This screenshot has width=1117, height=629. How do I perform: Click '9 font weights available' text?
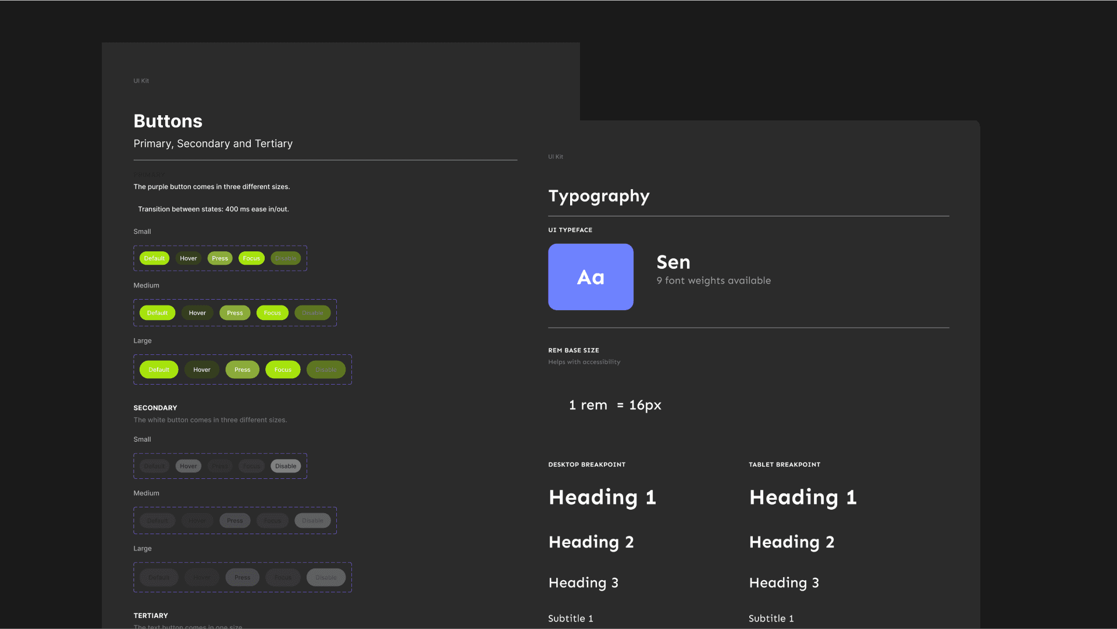[714, 281]
